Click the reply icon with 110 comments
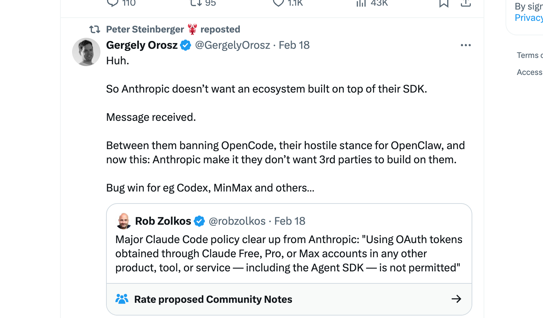543x318 pixels. (112, 3)
